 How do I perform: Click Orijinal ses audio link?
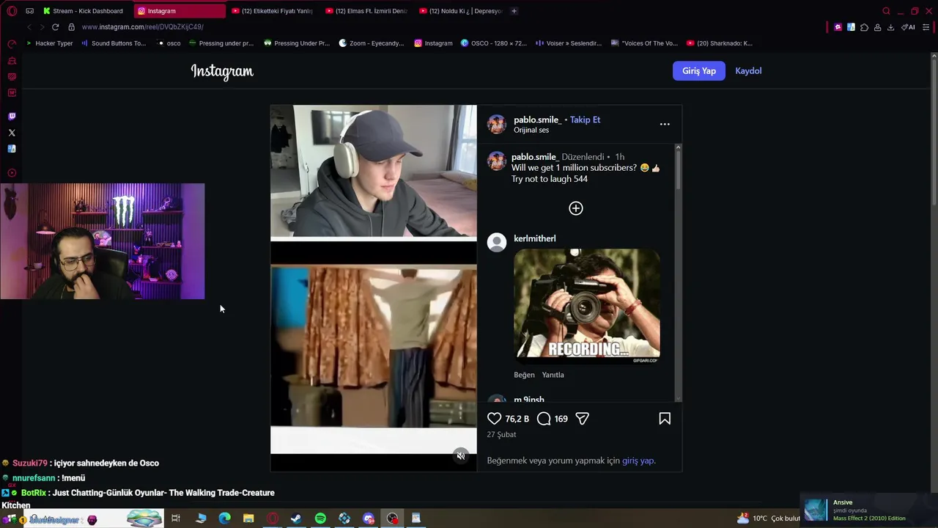click(x=531, y=131)
